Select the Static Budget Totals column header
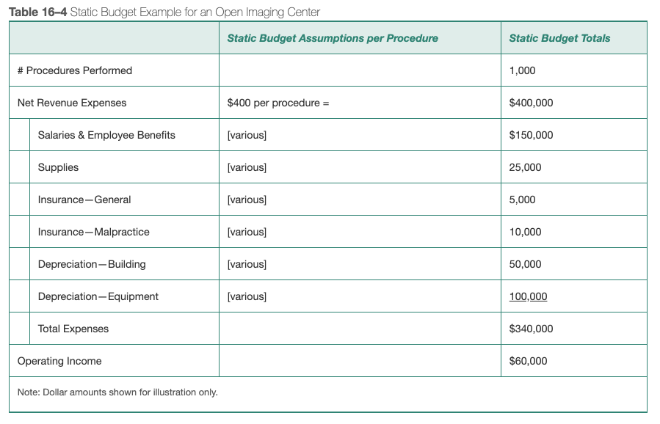Viewport: 660px width, 424px height. (559, 38)
